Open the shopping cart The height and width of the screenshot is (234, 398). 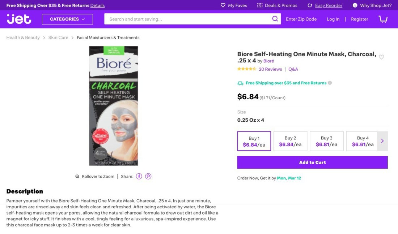point(382,19)
